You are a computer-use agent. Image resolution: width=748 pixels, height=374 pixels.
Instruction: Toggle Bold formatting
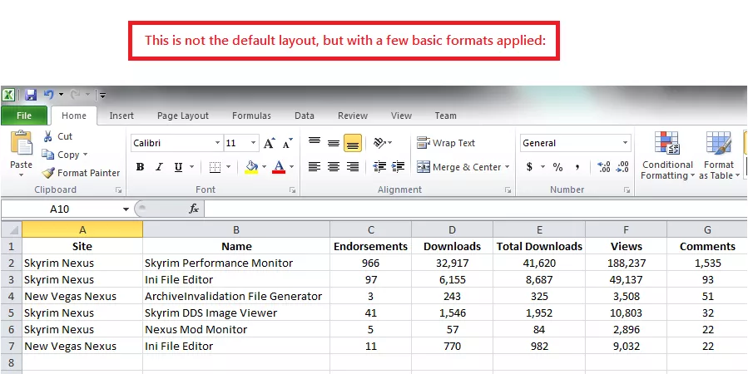(x=140, y=167)
